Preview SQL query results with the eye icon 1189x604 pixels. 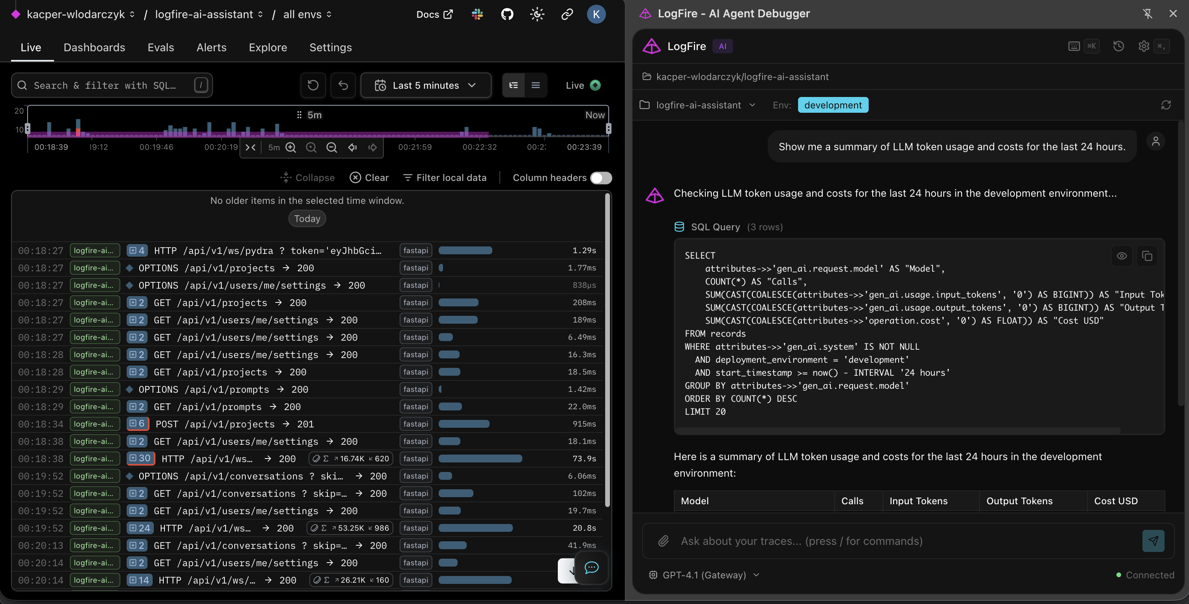(1122, 256)
